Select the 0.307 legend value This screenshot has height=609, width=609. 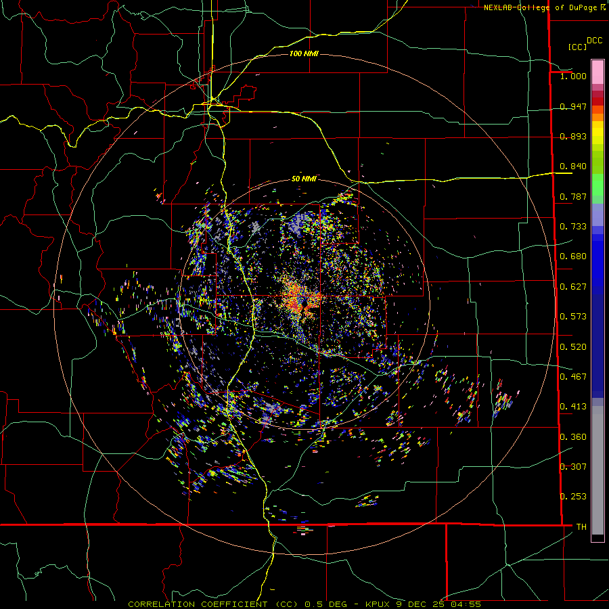coord(573,467)
